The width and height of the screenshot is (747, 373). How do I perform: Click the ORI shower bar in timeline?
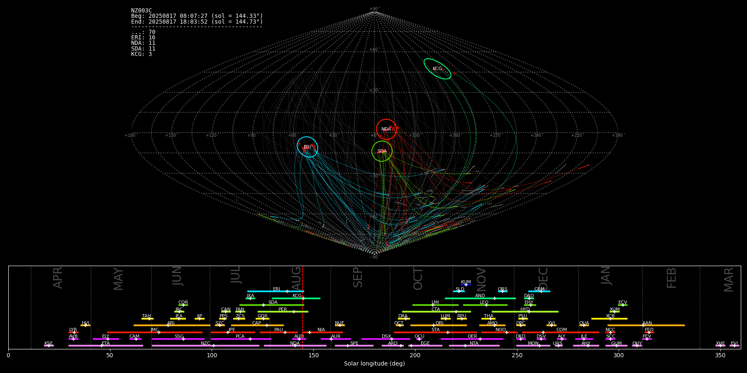point(439,325)
